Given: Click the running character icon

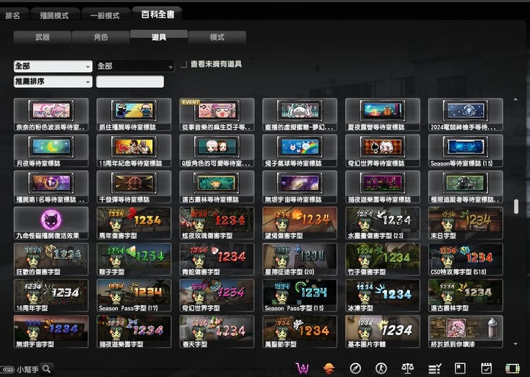Looking at the screenshot, I should click(381, 368).
